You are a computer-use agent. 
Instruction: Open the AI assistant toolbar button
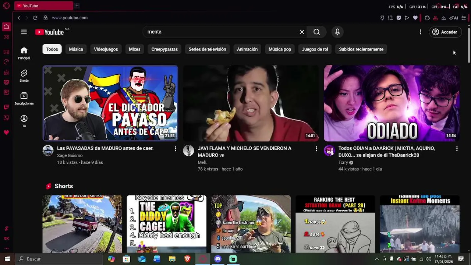tap(454, 18)
